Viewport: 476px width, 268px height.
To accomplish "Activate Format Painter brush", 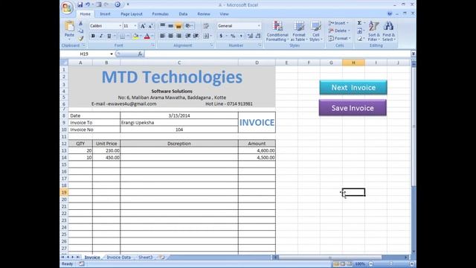I will (81, 38).
